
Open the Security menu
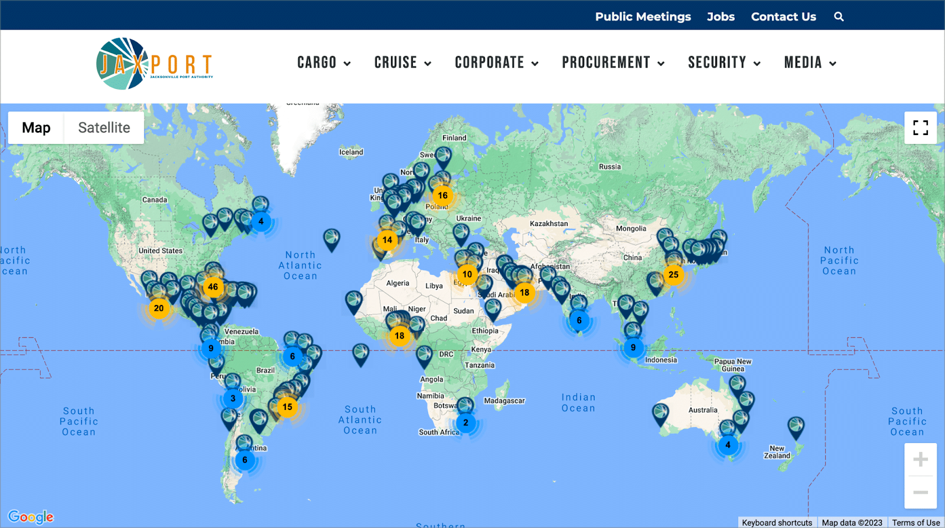(x=724, y=63)
